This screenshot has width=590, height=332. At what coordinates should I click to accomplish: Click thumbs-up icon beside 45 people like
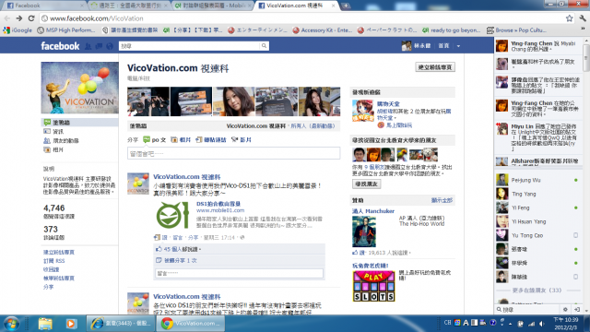click(159, 249)
